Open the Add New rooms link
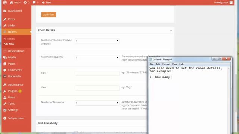The width and height of the screenshot is (239, 134). click(9, 44)
